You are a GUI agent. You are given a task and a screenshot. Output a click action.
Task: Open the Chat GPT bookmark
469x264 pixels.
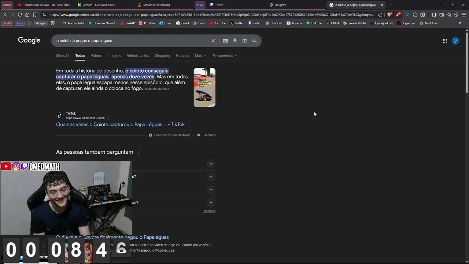pos(274,23)
